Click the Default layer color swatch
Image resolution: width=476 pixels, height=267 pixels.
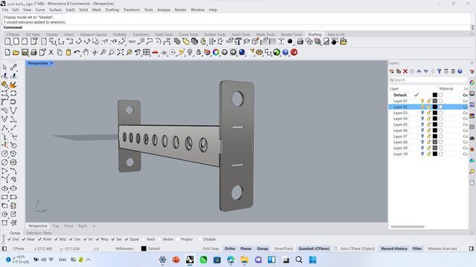(435, 95)
